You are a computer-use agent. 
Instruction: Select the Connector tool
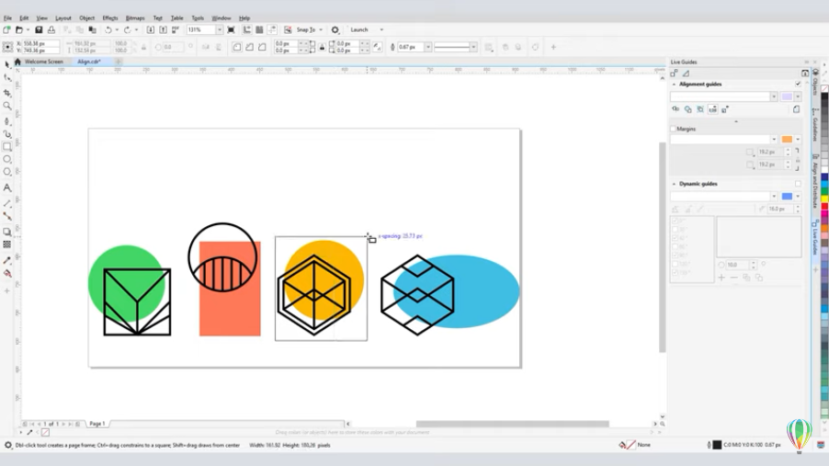[x=6, y=216]
